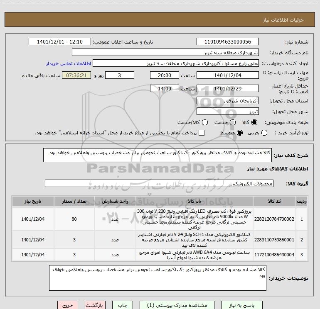The height and width of the screenshot is (309, 320).
Task: Click the چاپ print button
Action: [123, 305]
